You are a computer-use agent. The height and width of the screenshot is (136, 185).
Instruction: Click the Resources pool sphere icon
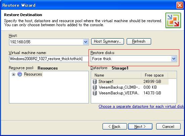[x=20, y=74]
